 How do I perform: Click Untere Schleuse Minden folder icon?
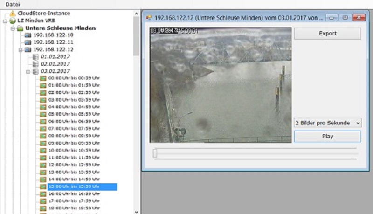tap(20, 28)
